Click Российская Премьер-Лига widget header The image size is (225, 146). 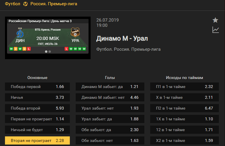[x=40, y=21]
